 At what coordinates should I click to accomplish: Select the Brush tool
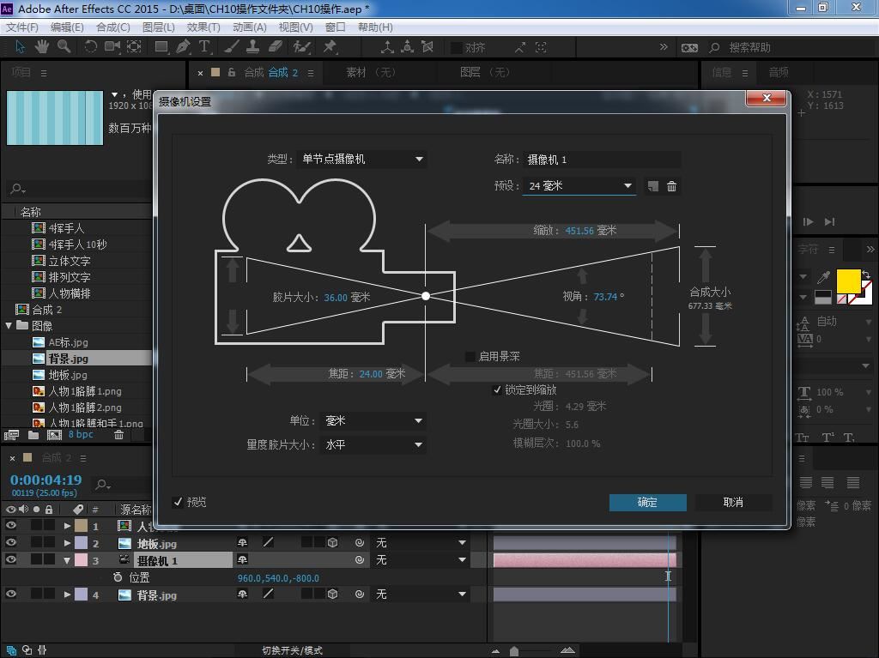232,47
